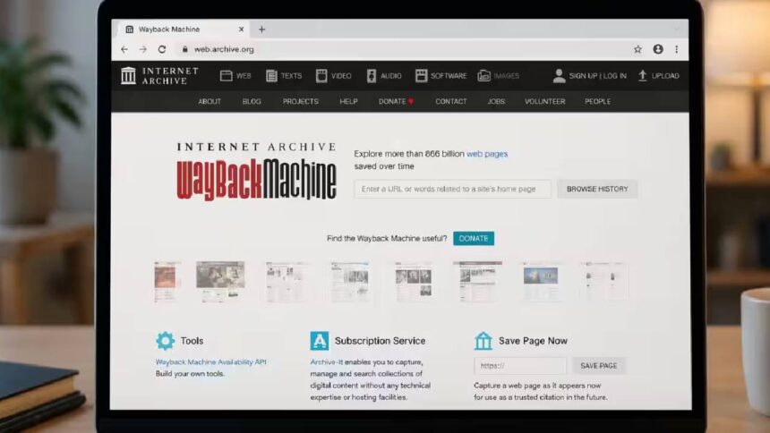Click the red heart next to Donate
This screenshot has width=770, height=433.
[x=411, y=102]
